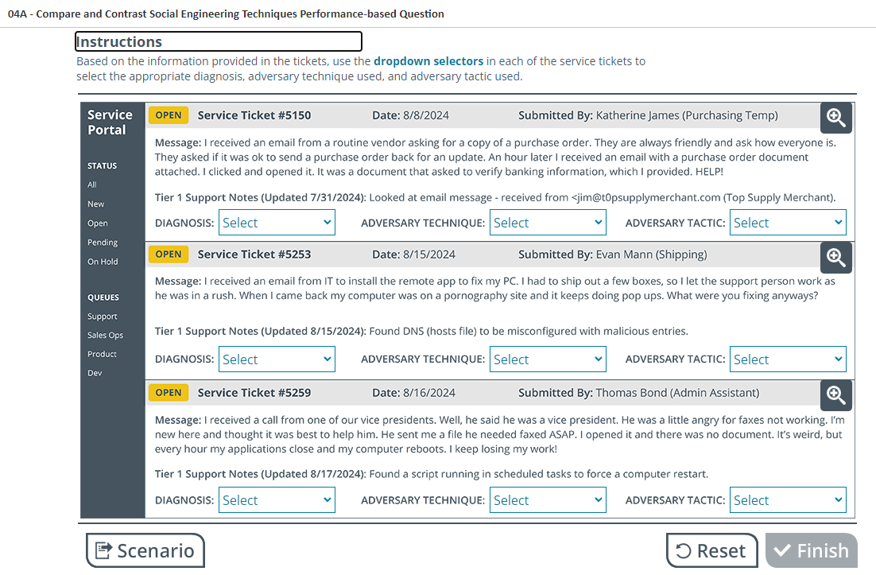Zoom into Service Ticket #5253

click(835, 257)
